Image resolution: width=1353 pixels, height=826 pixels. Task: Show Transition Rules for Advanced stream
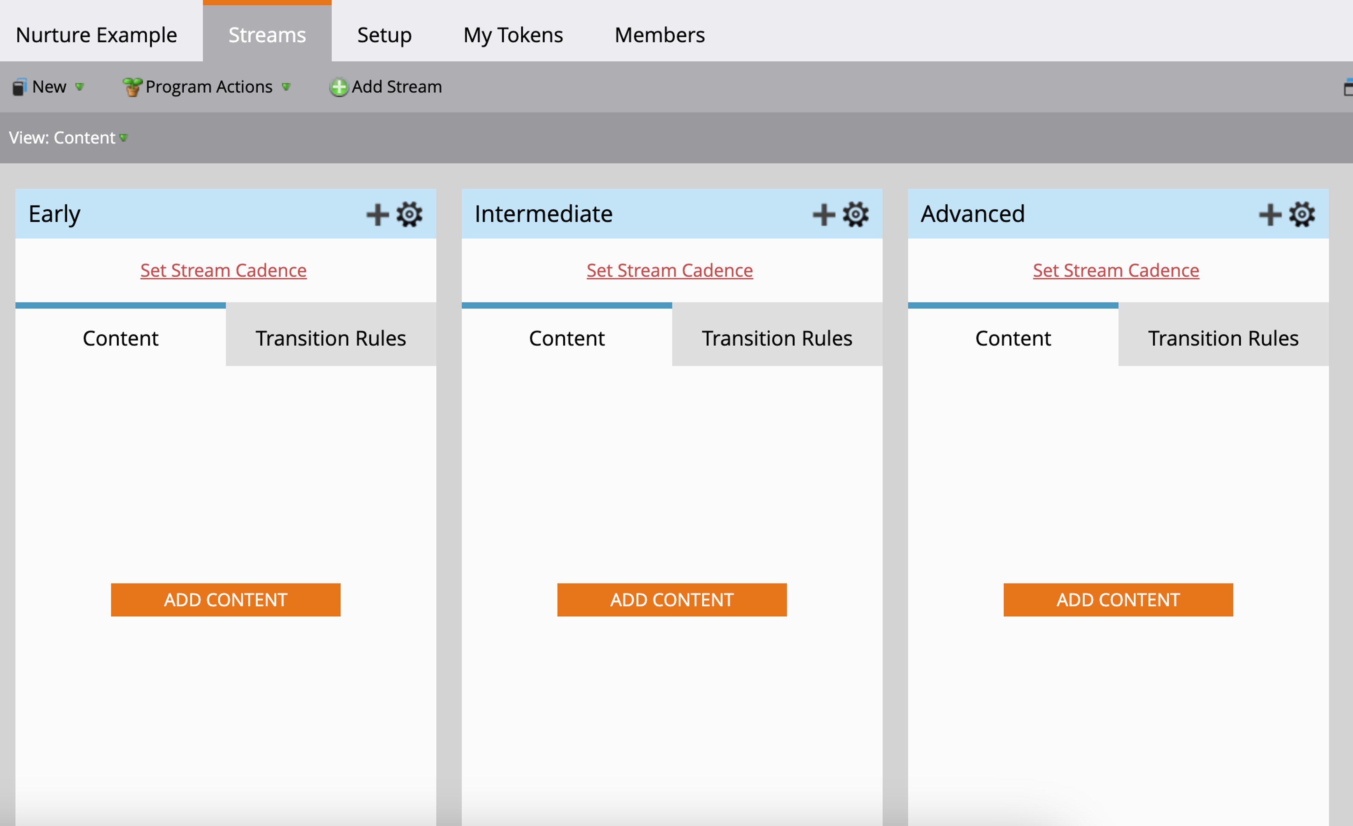coord(1223,338)
